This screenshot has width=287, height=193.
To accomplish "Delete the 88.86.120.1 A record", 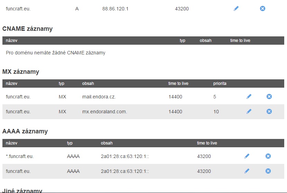I will point(262,9).
